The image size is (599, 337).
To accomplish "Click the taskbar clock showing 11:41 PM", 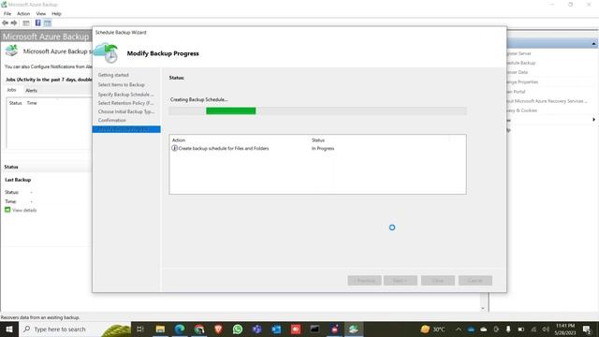I will tap(565, 329).
